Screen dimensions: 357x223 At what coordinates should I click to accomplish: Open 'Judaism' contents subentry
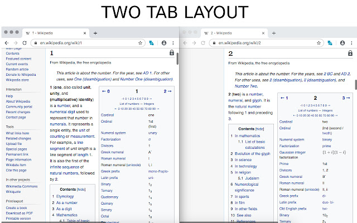[x=252, y=178]
